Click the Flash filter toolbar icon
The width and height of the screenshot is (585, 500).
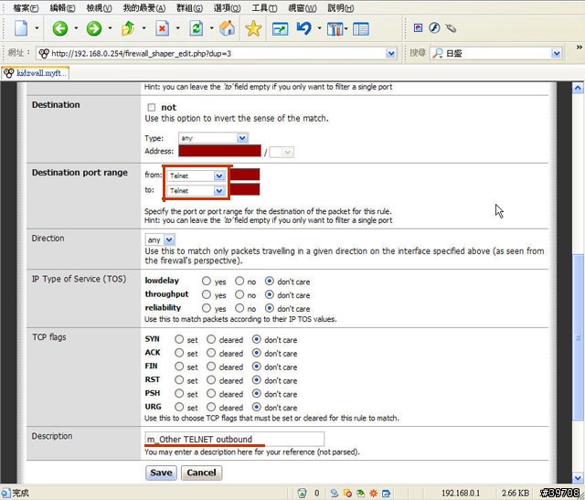point(434,28)
